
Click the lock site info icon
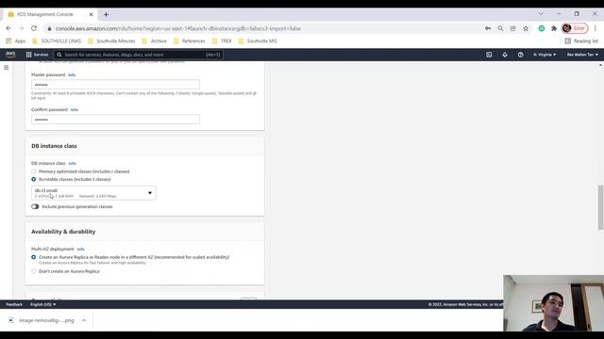[x=49, y=28]
